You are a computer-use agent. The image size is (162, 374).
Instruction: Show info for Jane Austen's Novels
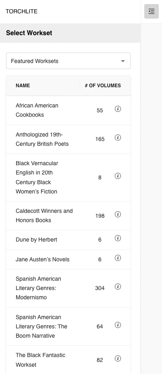point(118,258)
